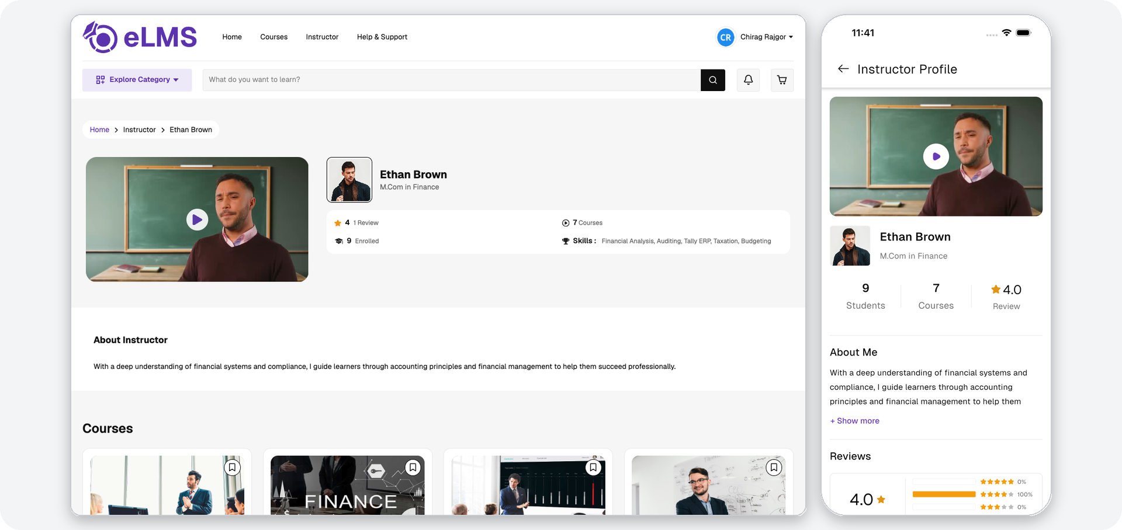The image size is (1122, 530).
Task: Click Ethan Brown's mobile profile photo
Action: coord(850,246)
